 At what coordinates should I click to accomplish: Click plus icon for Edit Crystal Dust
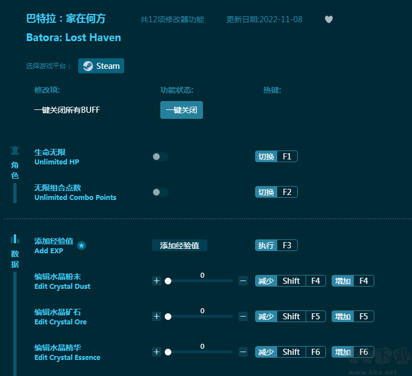pyautogui.click(x=156, y=281)
